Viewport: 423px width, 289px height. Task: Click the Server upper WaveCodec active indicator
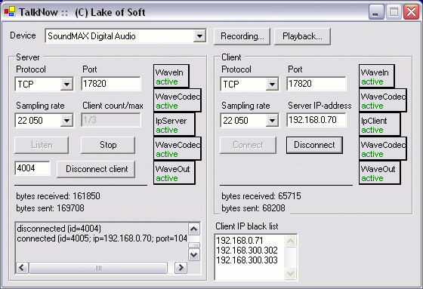178,100
